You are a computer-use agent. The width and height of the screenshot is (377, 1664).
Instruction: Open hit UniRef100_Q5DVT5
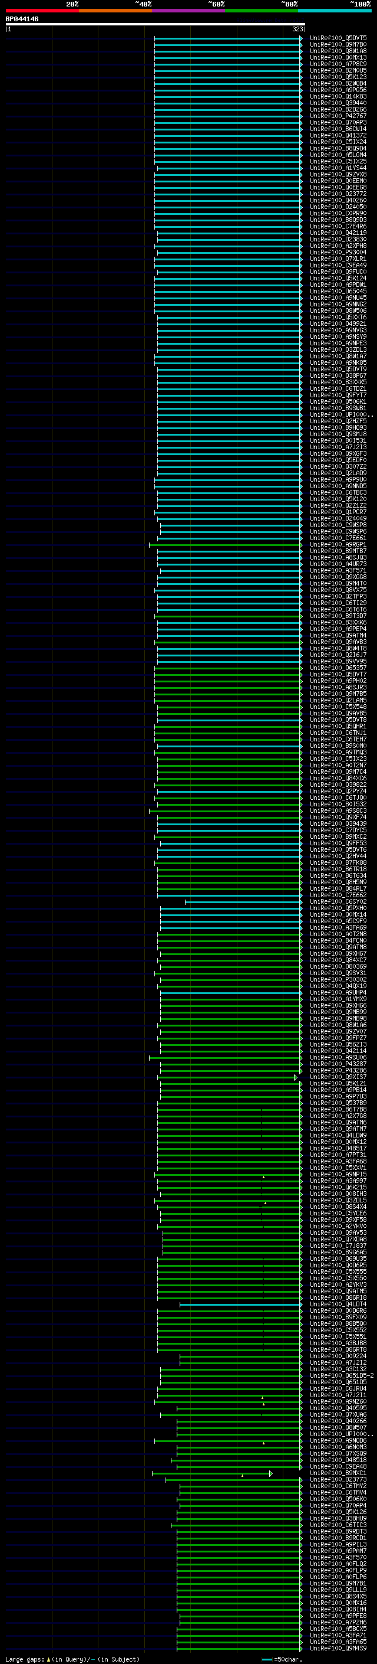point(338,39)
